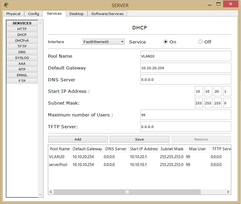Click Subnet Mask last octet 0 field

pyautogui.click(x=227, y=103)
